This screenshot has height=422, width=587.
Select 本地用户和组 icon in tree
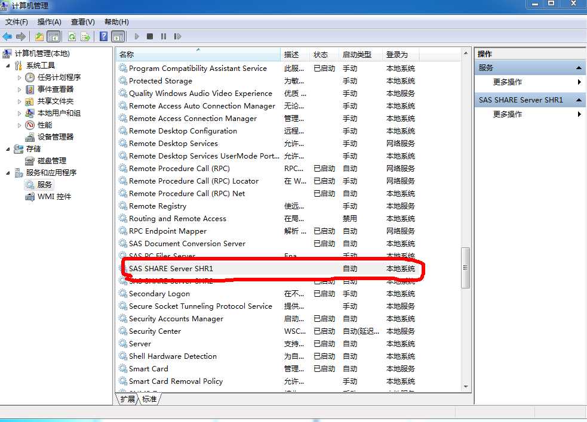coord(30,113)
